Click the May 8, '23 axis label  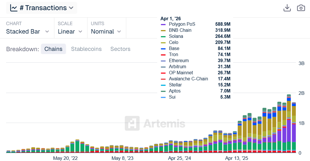[122, 158]
